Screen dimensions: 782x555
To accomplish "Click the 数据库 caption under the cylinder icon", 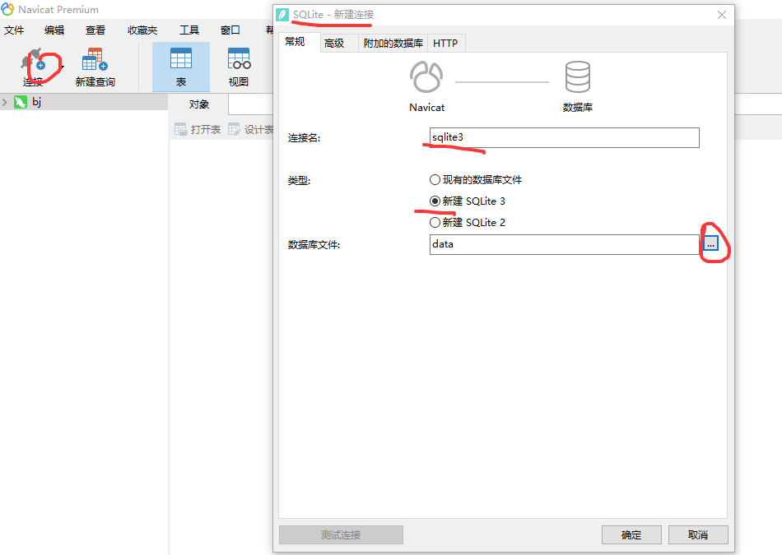I will 578,108.
